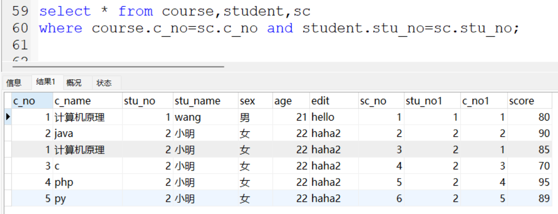Viewport: 558px width, 214px height.
Task: Select the php course name cell
Action: click(64, 182)
